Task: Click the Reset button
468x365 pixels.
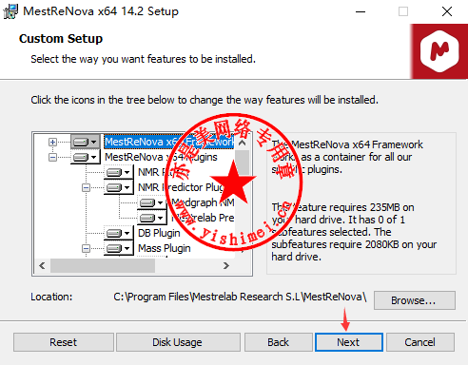Action: click(x=64, y=342)
